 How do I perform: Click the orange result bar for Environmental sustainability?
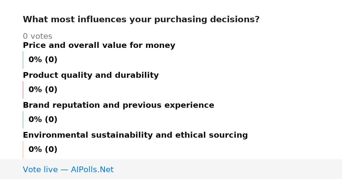click(23, 150)
